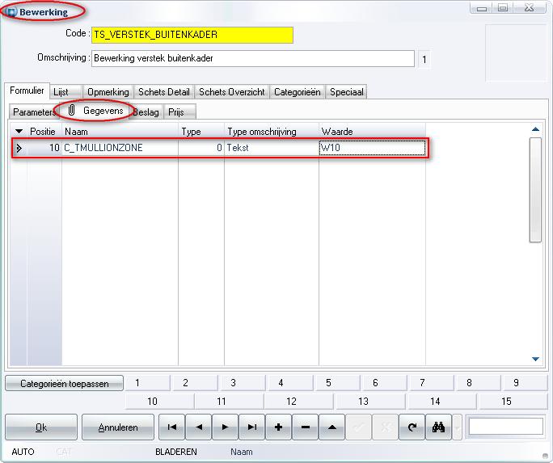Select category button 3
The image size is (553, 463).
[x=242, y=383]
